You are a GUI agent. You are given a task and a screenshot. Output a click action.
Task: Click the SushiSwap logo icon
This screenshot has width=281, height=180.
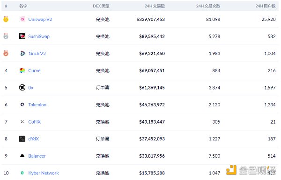[22, 36]
